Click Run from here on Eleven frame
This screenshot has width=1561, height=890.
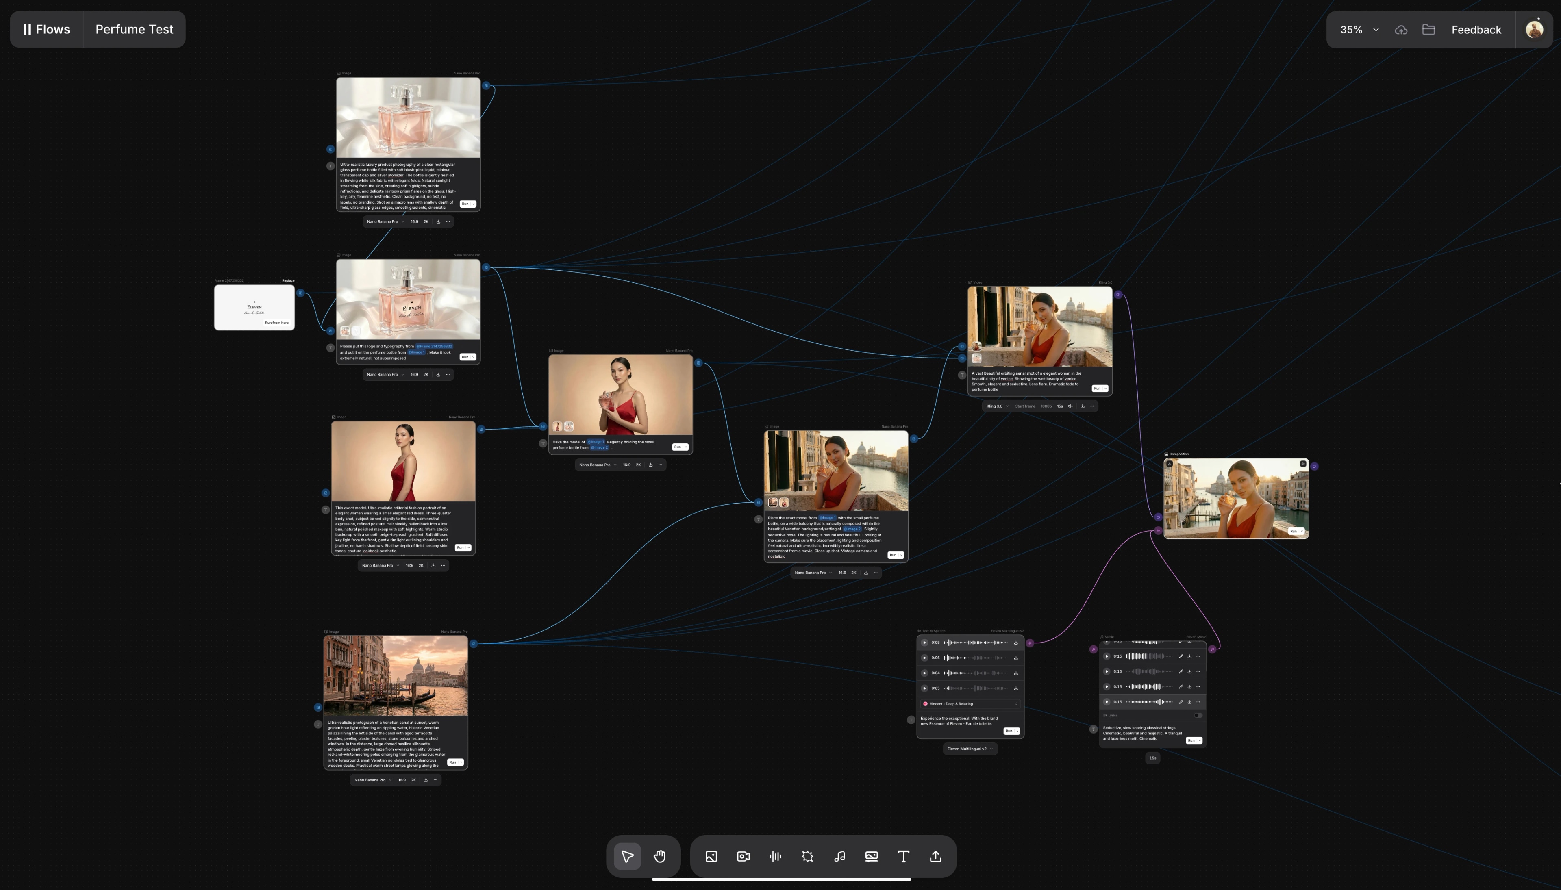click(276, 323)
